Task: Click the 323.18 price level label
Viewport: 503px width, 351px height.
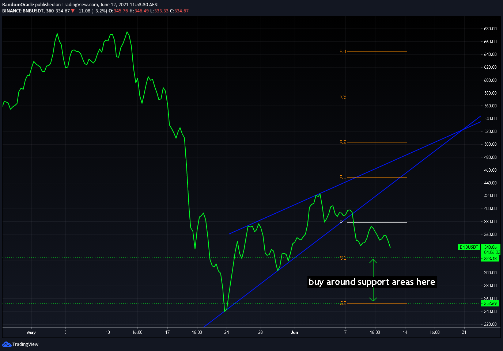Action: [491, 258]
